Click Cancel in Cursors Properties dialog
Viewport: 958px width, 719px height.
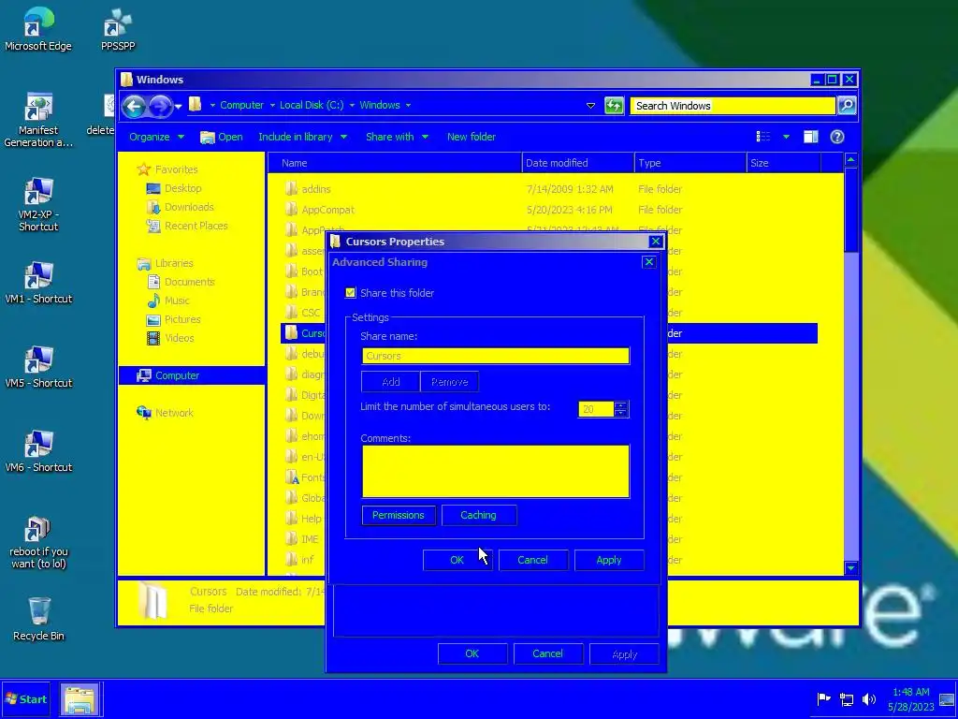pyautogui.click(x=547, y=653)
